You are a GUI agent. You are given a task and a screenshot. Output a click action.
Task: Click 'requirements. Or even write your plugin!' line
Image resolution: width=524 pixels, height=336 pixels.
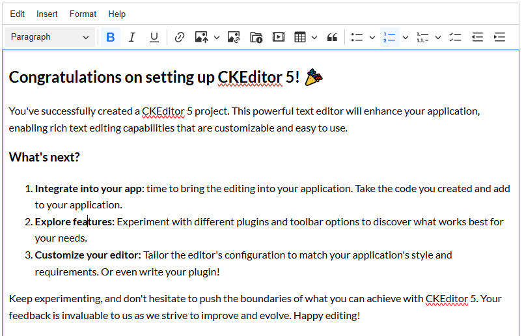128,272
